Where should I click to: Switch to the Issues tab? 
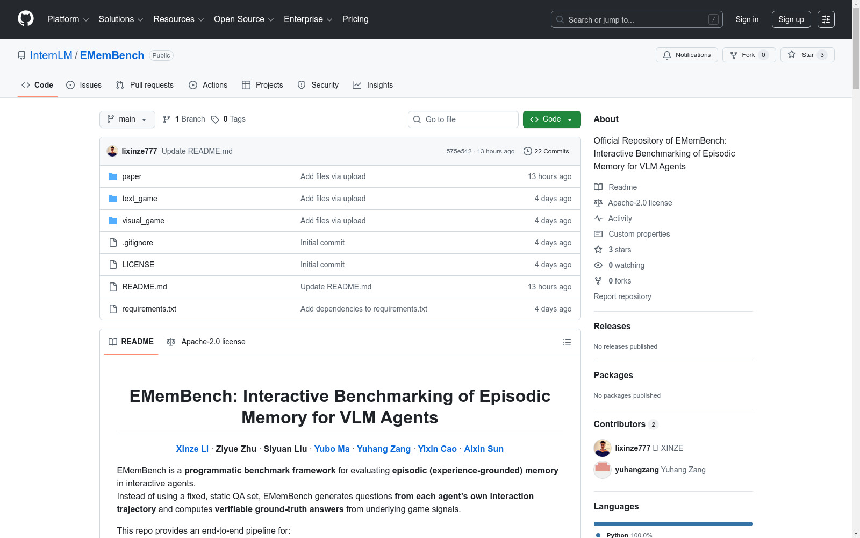[x=84, y=85]
